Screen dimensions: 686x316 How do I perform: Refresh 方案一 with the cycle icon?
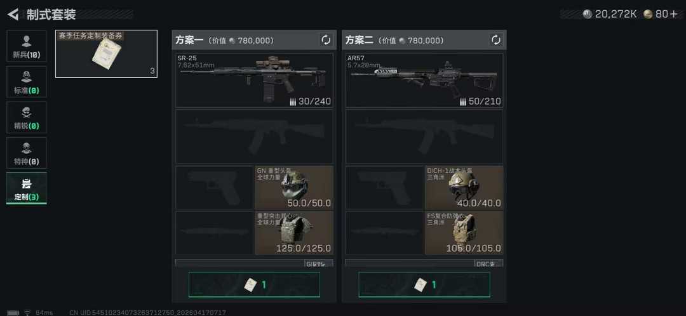[326, 40]
